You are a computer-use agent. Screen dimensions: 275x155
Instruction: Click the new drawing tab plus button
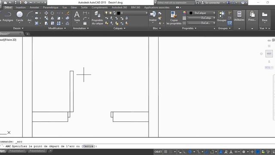click(x=27, y=34)
